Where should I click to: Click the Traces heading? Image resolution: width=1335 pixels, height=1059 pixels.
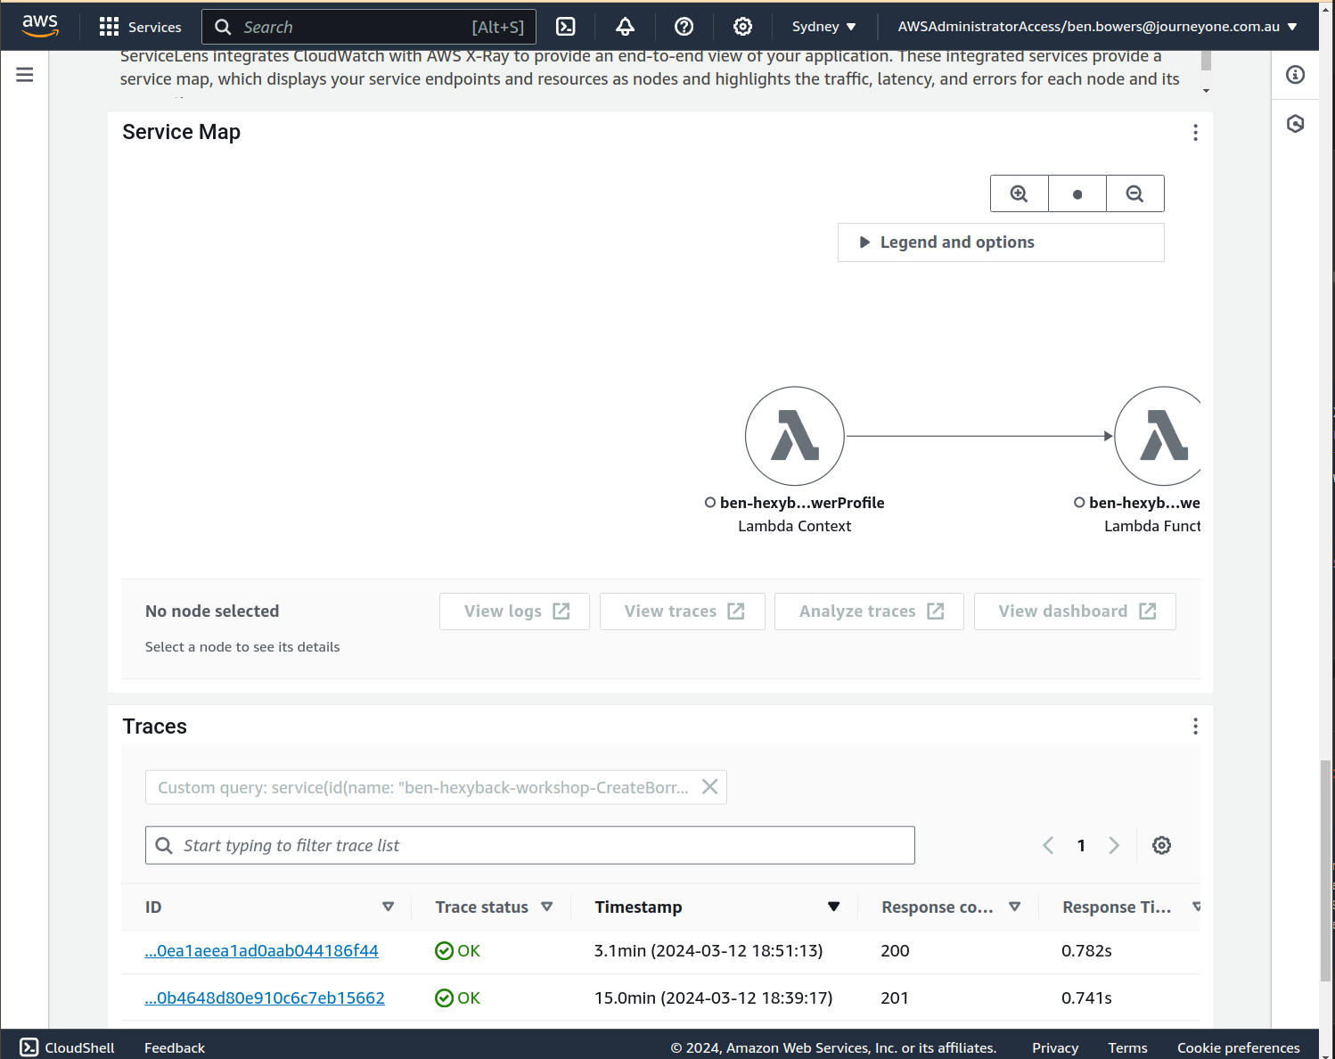[x=155, y=727]
